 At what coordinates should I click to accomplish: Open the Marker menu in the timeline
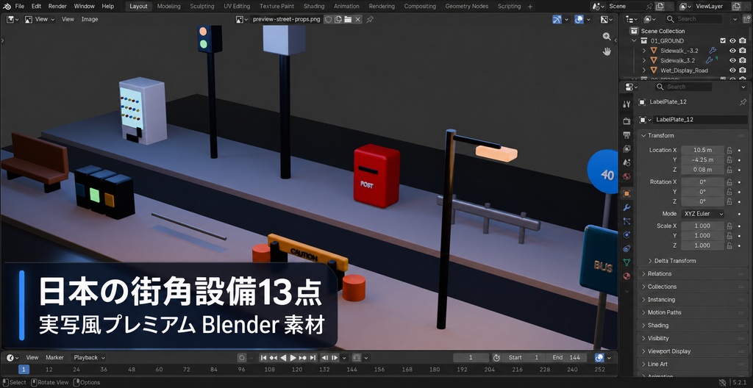pos(54,358)
